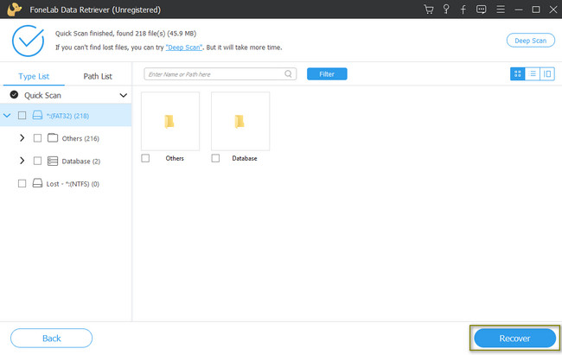Image resolution: width=562 pixels, height=355 pixels.
Task: Minimize the FoneLab window
Action: tap(518, 10)
